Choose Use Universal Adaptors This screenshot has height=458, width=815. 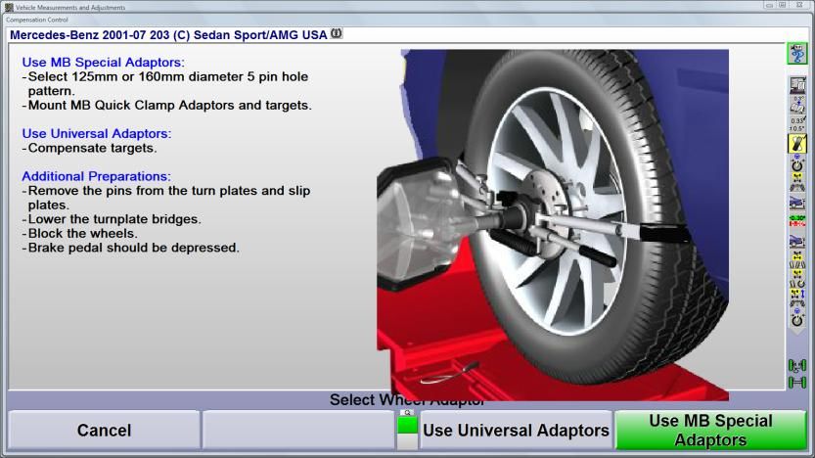coord(517,430)
